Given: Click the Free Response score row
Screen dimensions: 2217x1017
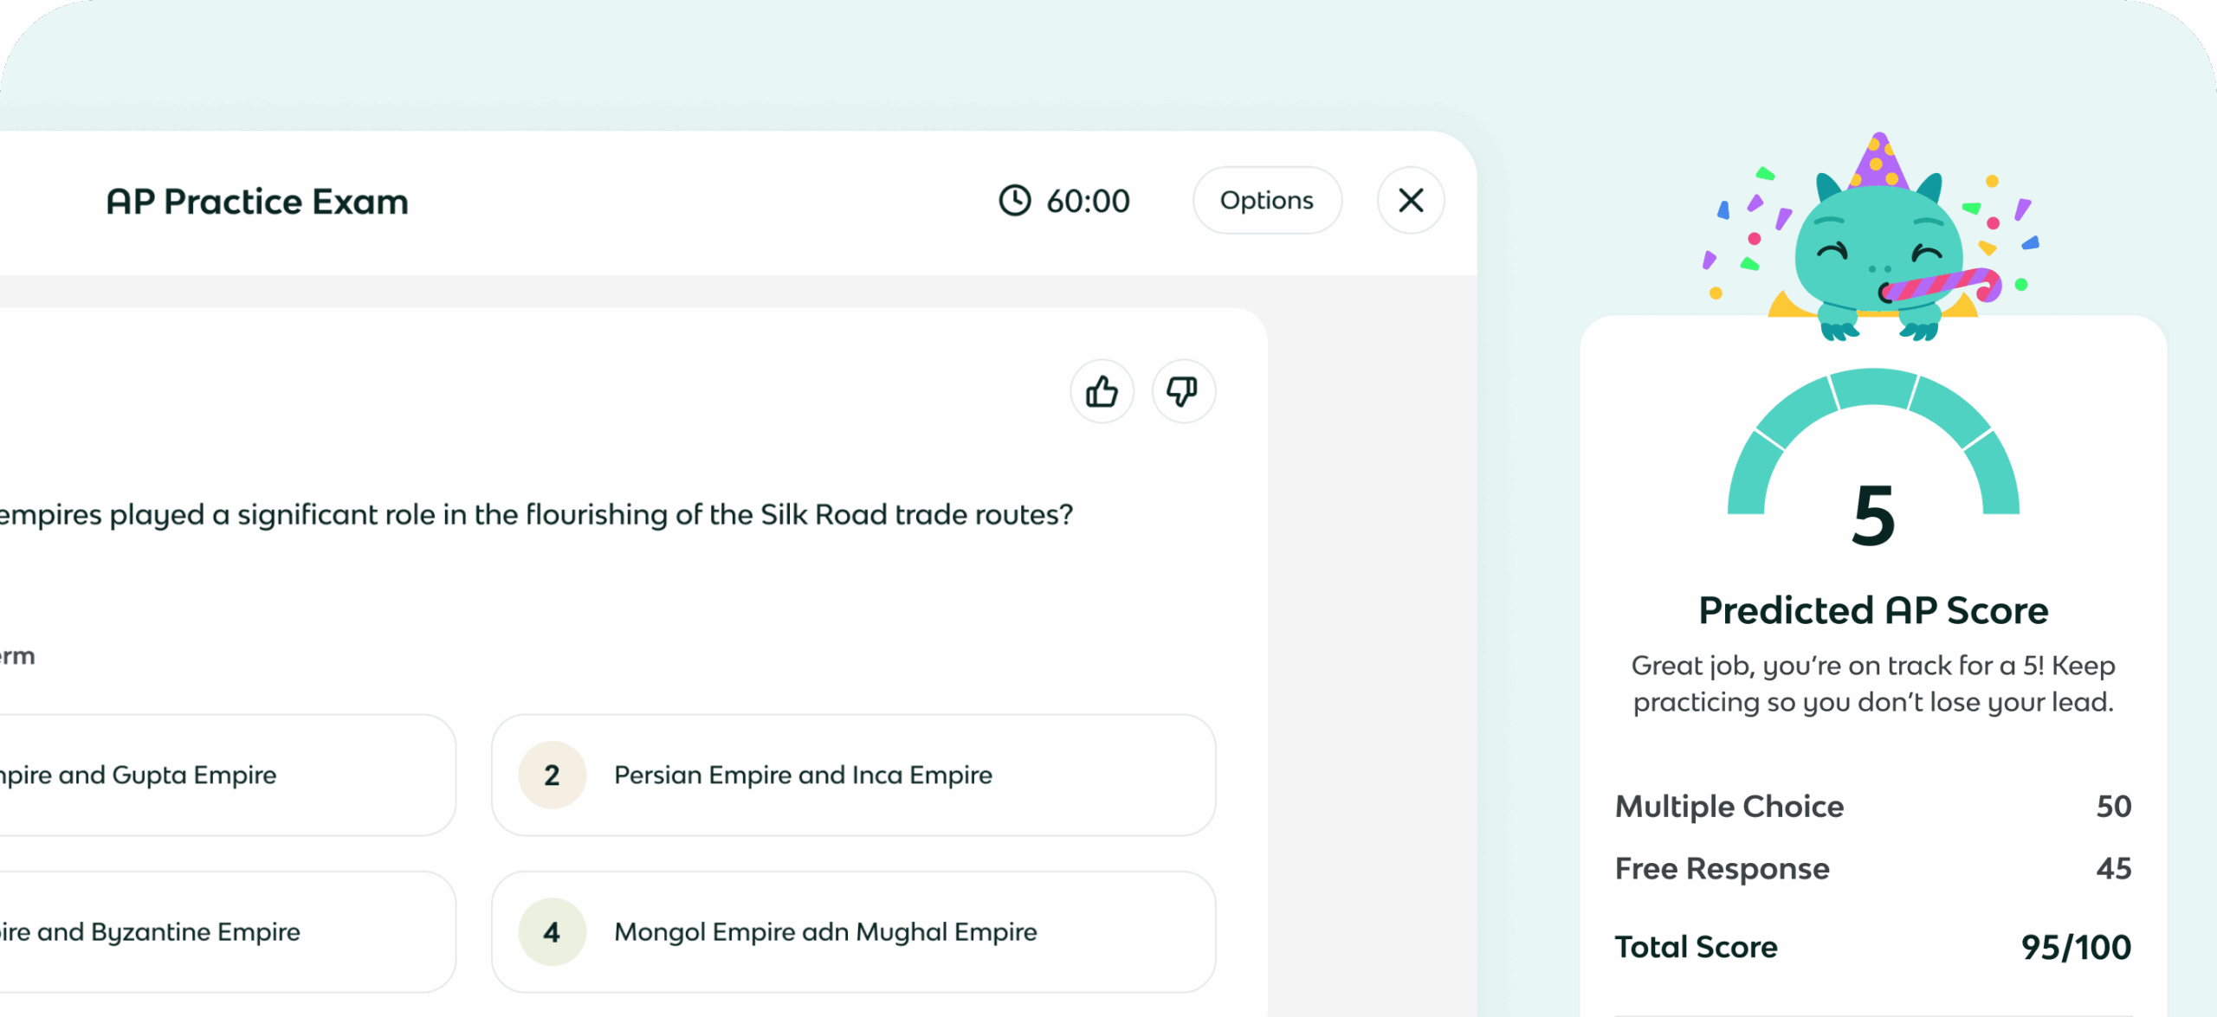Looking at the screenshot, I should (x=1872, y=868).
